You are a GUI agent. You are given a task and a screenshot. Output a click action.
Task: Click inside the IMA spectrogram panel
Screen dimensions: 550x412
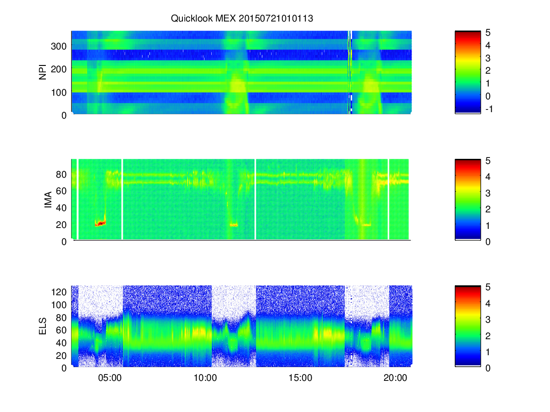(242, 199)
